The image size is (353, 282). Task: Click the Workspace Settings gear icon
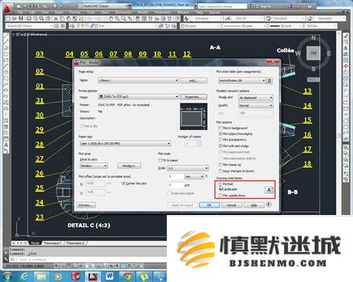click(57, 26)
